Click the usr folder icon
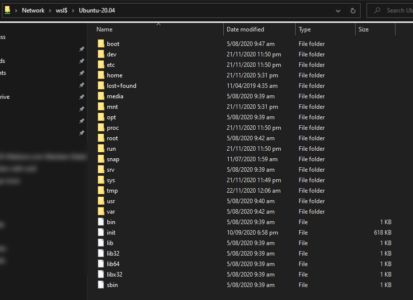 101,201
